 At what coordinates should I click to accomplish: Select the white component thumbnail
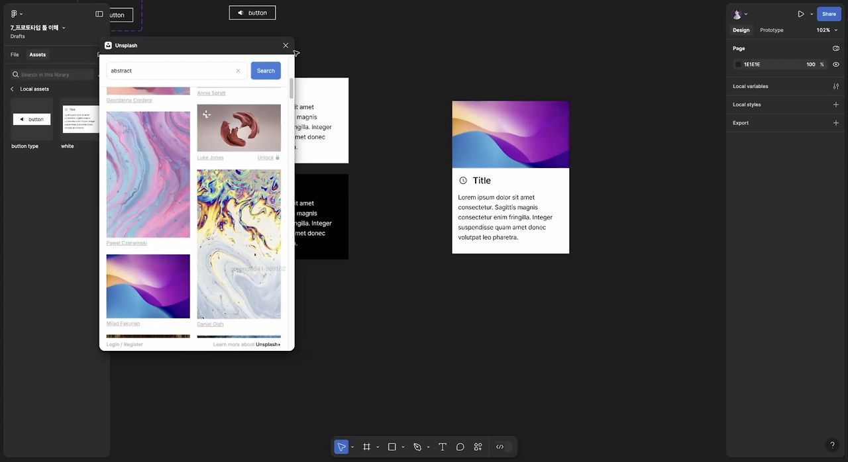(79, 119)
